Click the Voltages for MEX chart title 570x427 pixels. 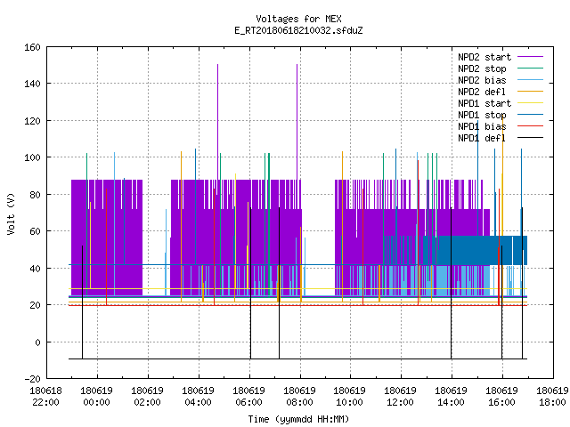point(298,19)
